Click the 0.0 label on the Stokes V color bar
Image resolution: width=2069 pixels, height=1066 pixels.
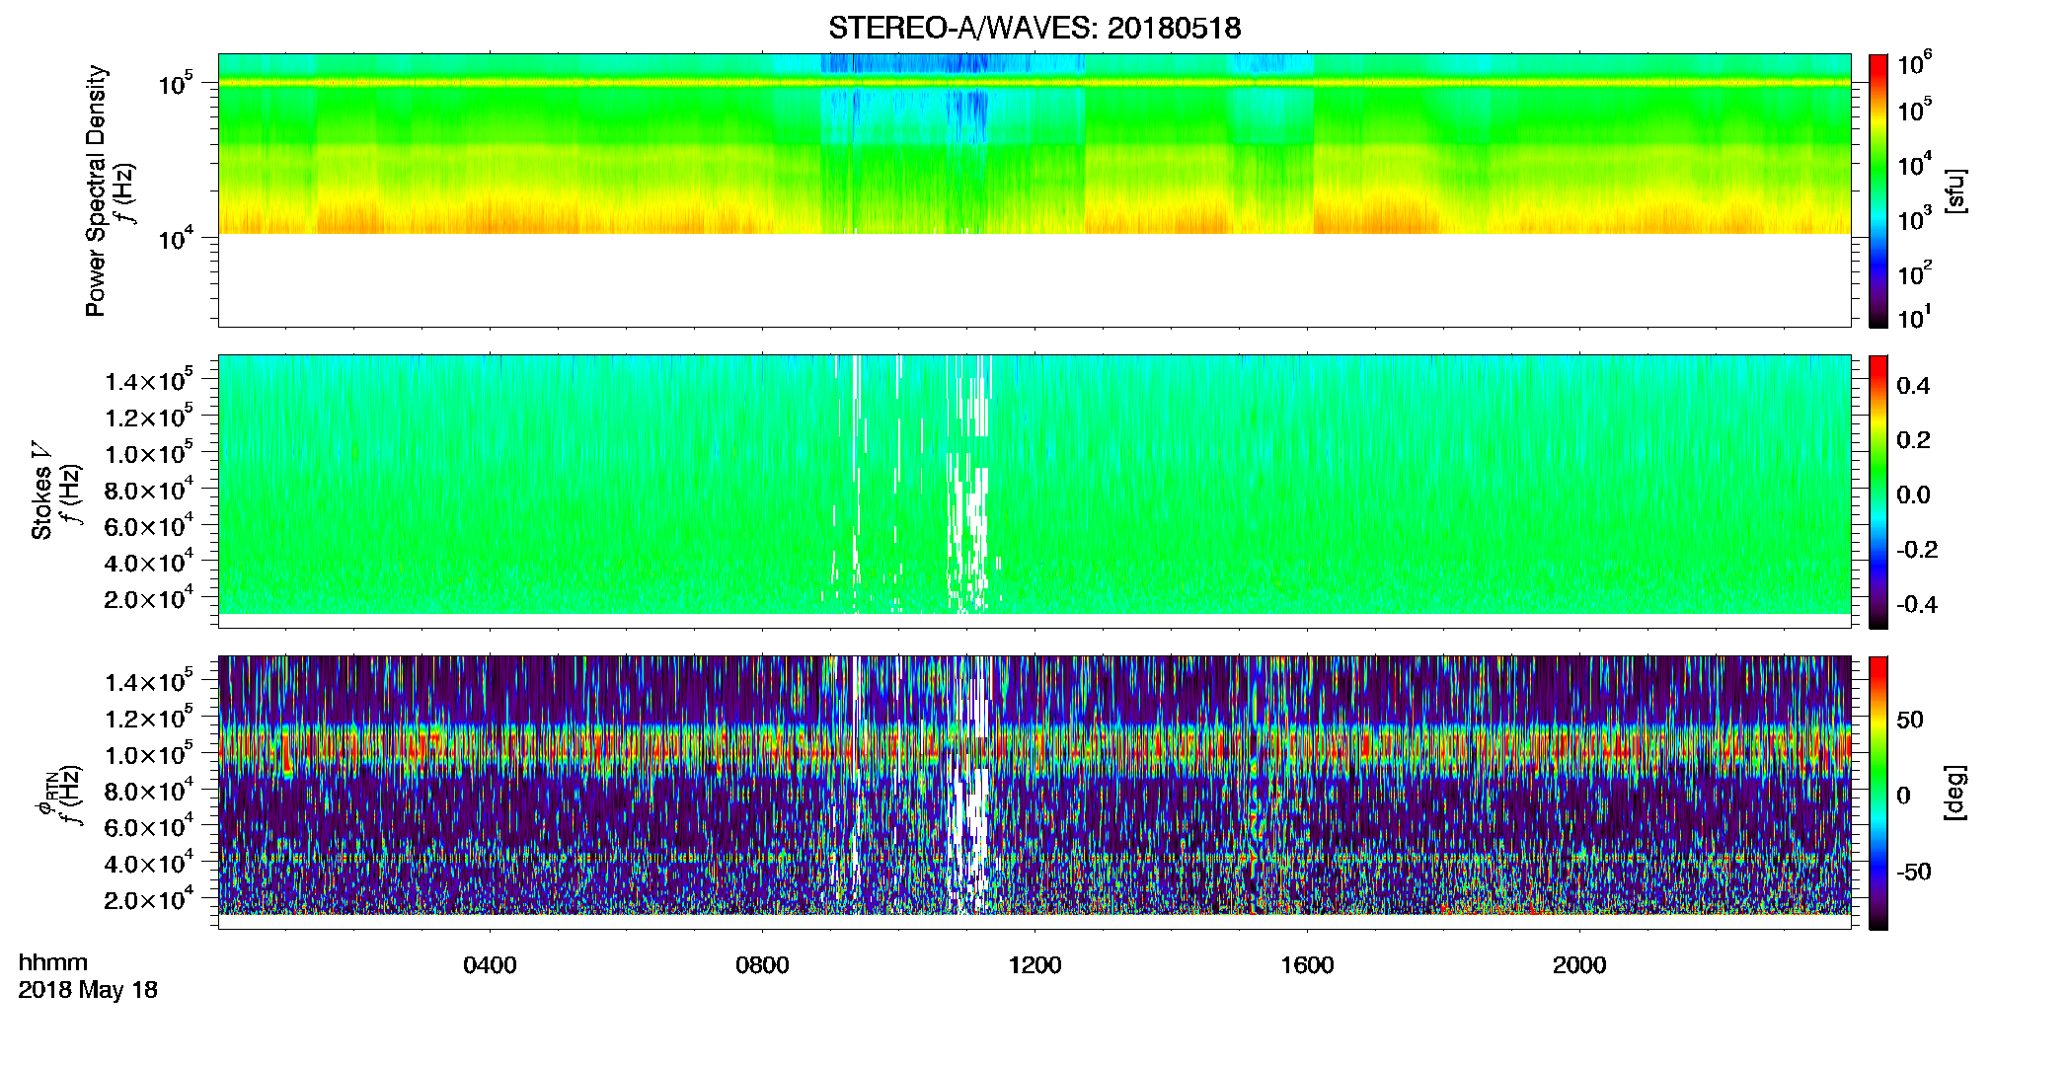(x=1913, y=495)
